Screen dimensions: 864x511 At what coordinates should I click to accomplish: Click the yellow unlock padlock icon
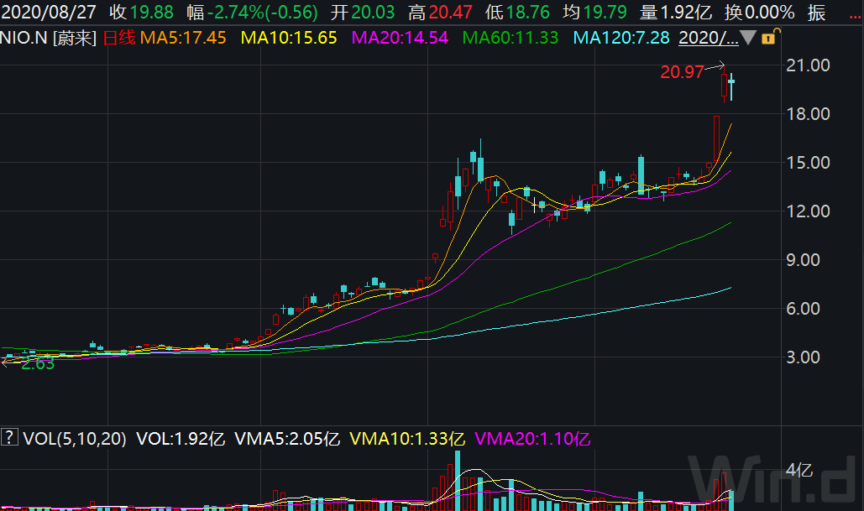[x=769, y=37]
